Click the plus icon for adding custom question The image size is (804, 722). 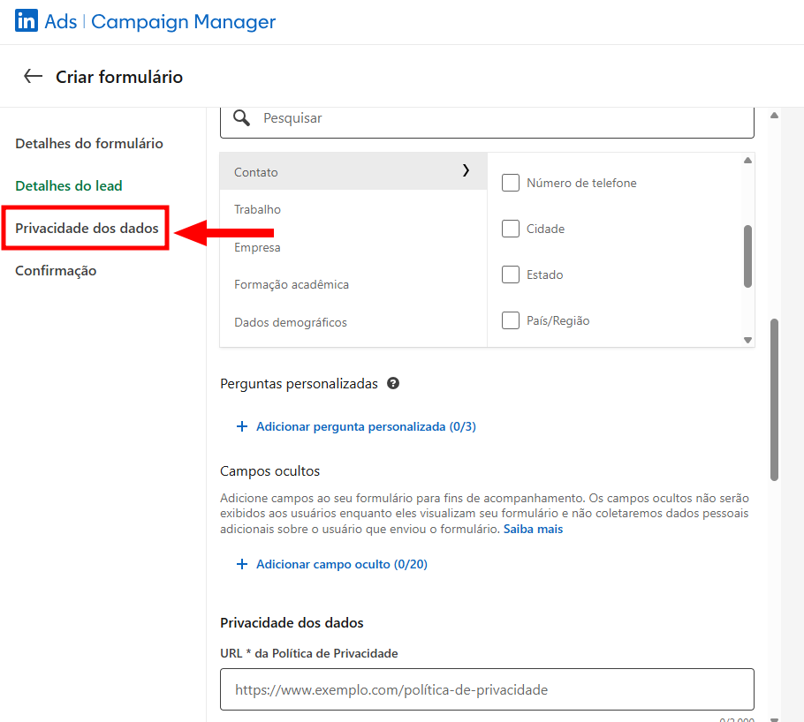[x=242, y=426]
